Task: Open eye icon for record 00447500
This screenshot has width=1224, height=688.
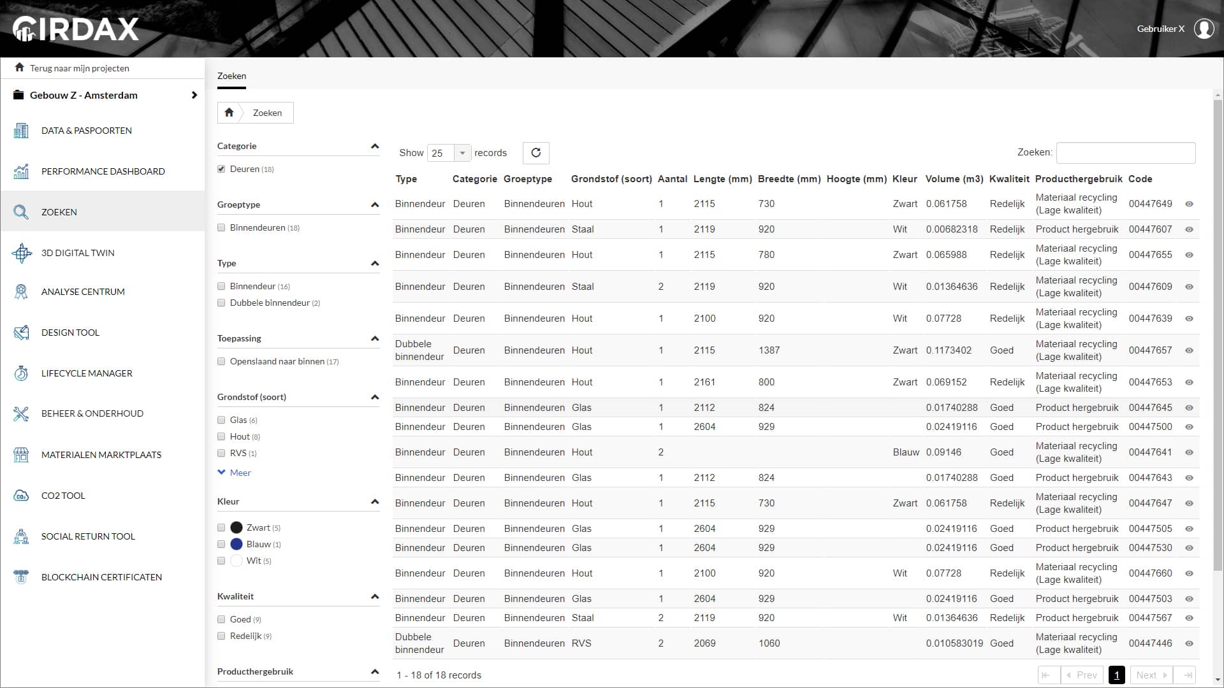Action: (x=1189, y=427)
